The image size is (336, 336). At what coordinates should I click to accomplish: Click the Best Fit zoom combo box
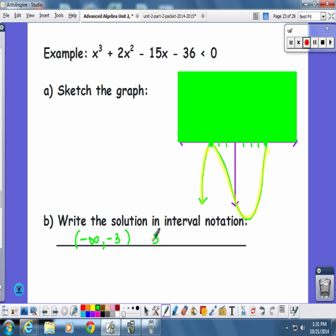tap(312, 16)
